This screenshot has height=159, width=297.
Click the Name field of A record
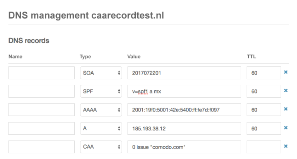tap(41, 128)
